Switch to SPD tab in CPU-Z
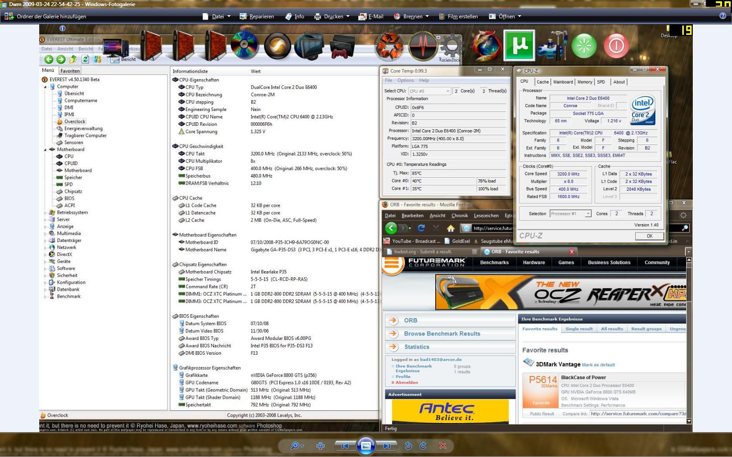This screenshot has width=732, height=457. [601, 82]
